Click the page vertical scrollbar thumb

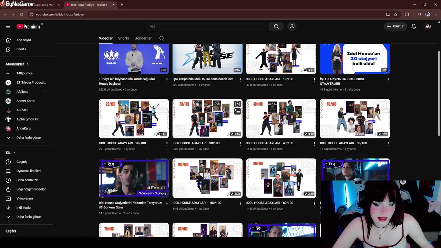tap(439, 93)
